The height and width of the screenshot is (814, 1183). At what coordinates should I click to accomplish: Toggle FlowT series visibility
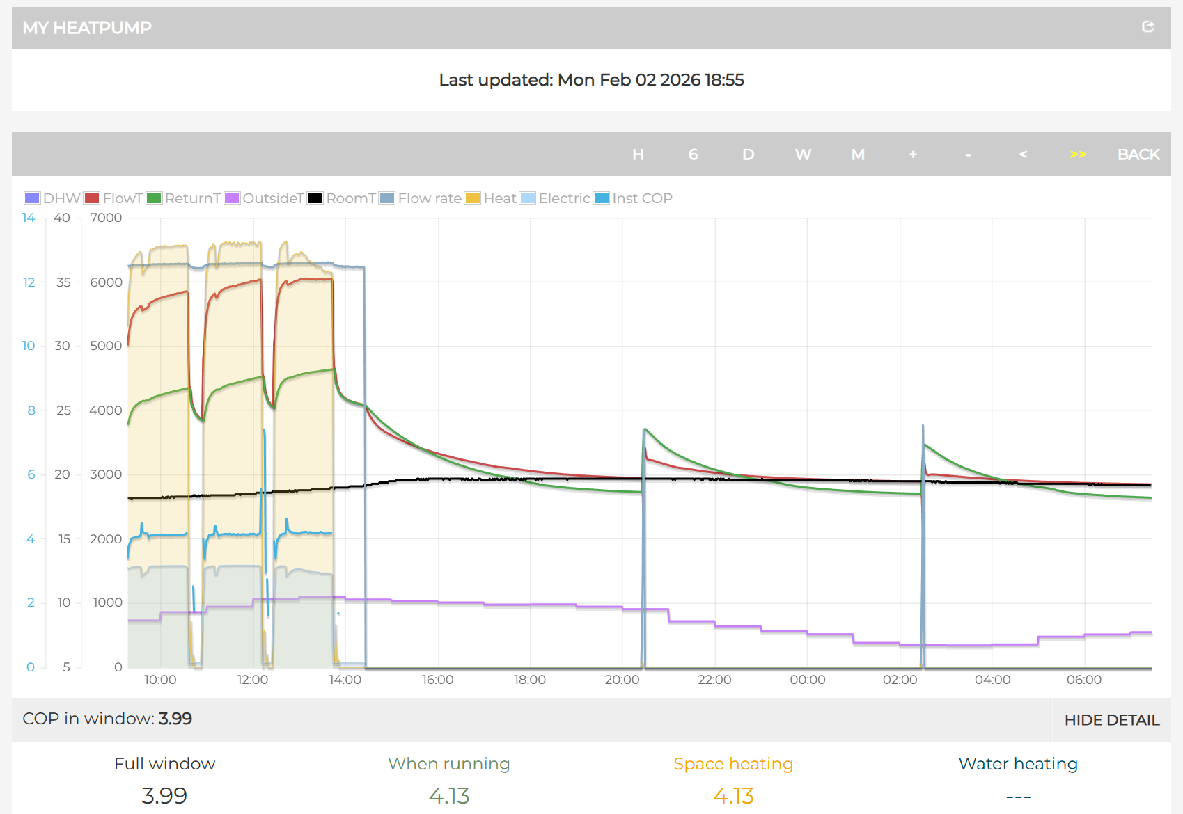114,198
